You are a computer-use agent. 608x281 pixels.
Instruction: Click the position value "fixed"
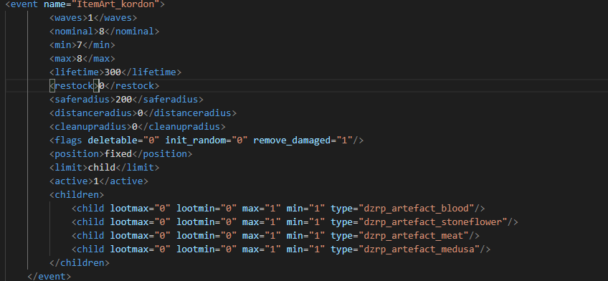coord(118,154)
